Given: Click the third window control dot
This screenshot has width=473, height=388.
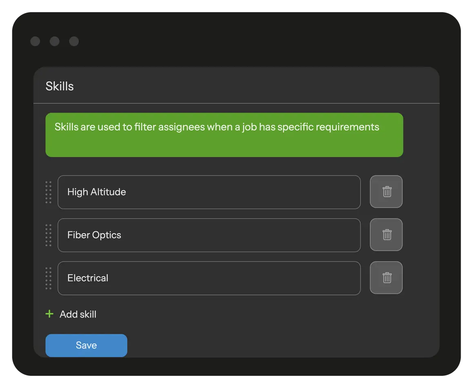Looking at the screenshot, I should coord(74,41).
